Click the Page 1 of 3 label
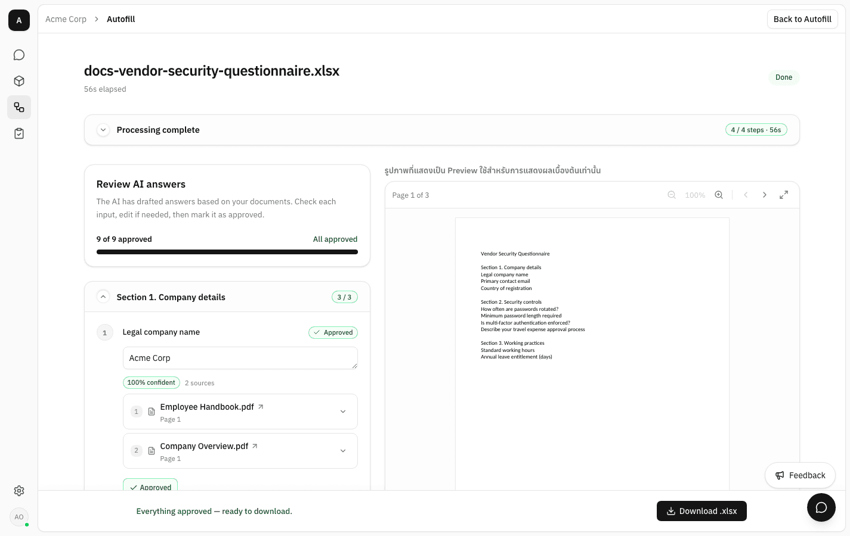 tap(410, 195)
